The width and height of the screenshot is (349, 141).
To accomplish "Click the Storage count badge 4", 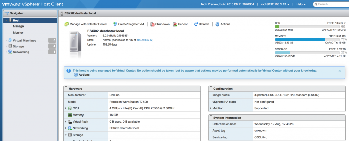I will point(52,46).
